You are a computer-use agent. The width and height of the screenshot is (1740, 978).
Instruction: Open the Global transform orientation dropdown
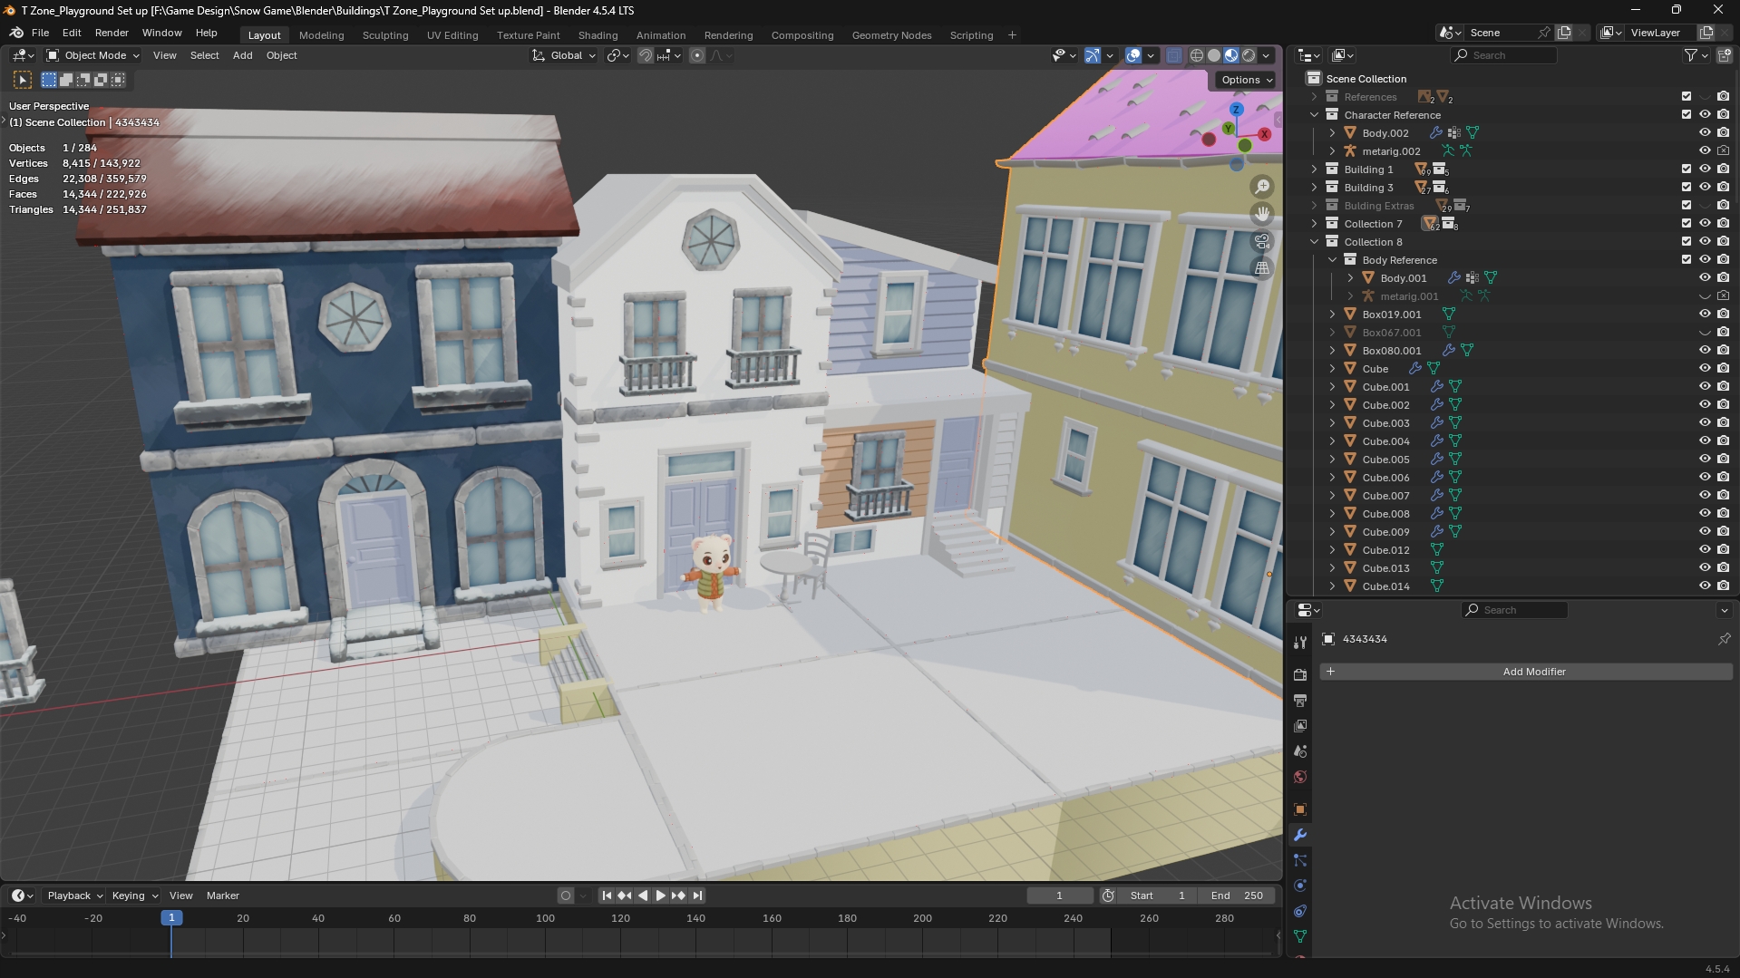564,55
